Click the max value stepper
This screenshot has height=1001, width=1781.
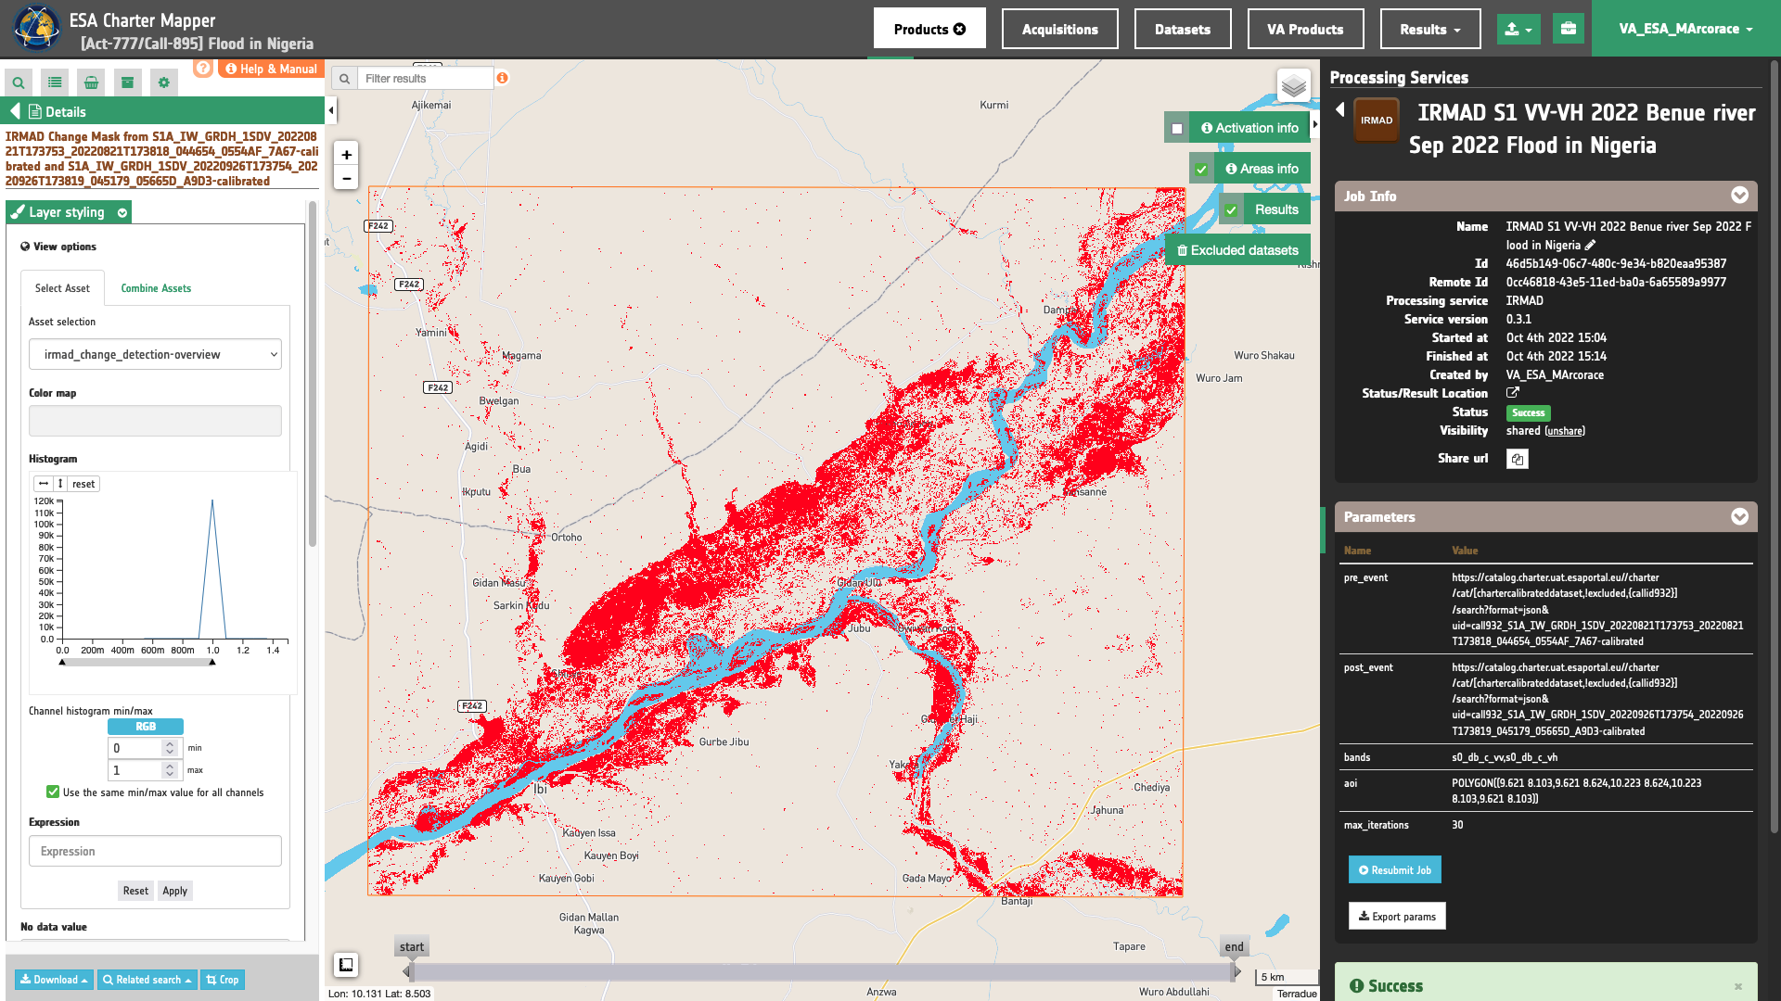click(x=169, y=770)
